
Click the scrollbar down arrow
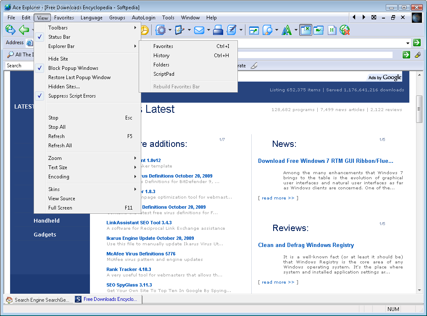(419, 290)
